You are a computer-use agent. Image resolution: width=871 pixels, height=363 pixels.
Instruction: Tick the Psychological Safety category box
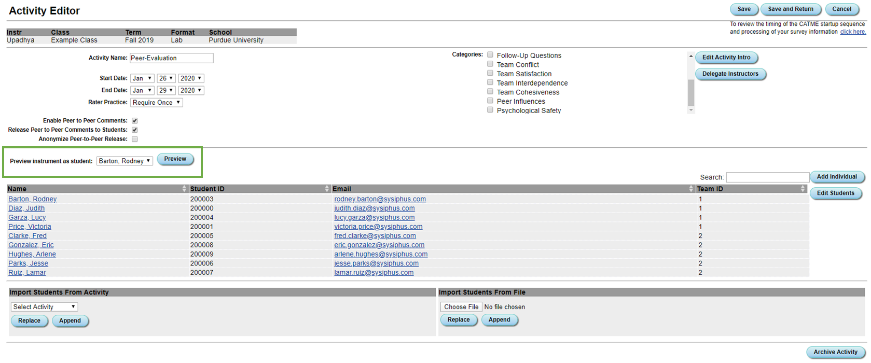490,110
